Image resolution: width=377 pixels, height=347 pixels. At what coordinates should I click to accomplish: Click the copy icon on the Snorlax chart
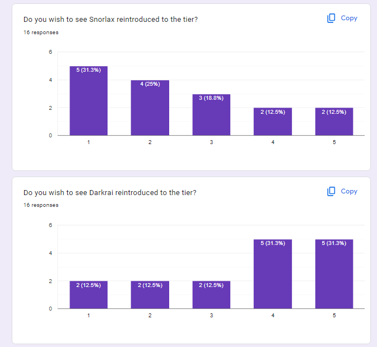point(331,18)
